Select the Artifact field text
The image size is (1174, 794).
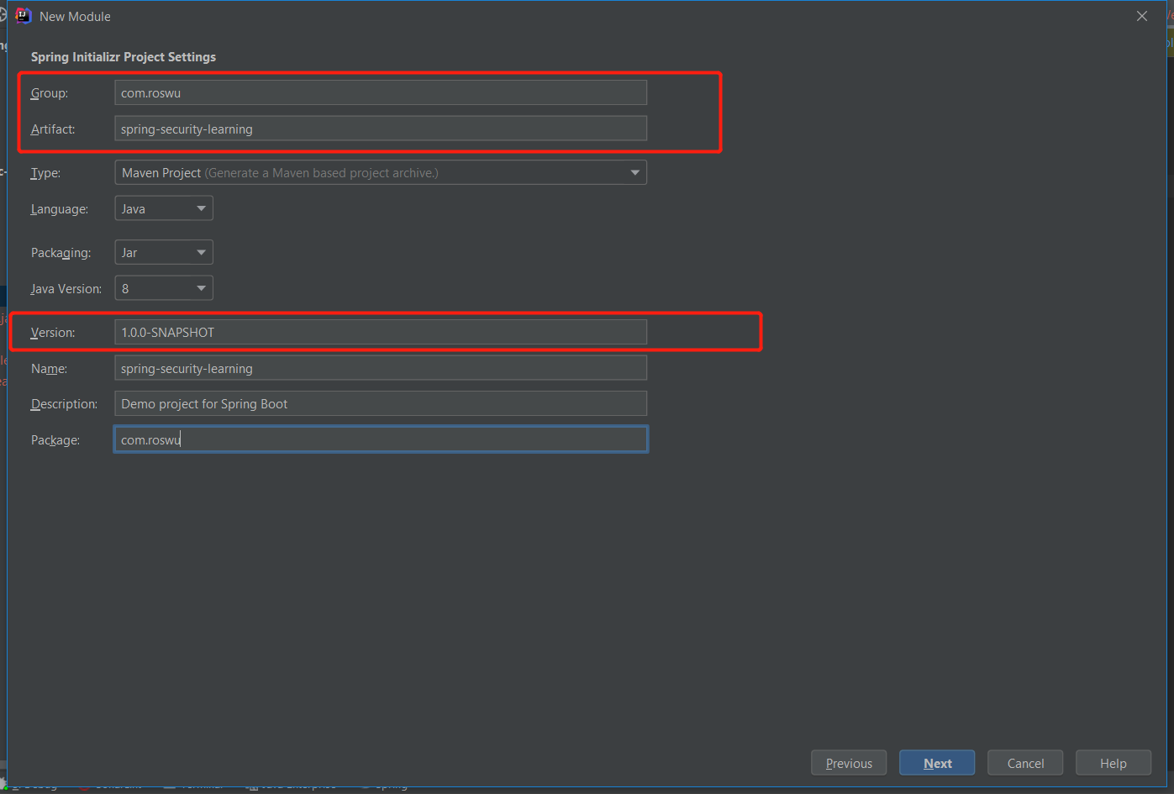(x=380, y=128)
